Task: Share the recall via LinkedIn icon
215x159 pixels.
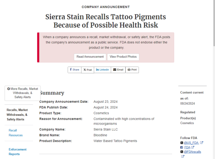Action: coord(97,70)
